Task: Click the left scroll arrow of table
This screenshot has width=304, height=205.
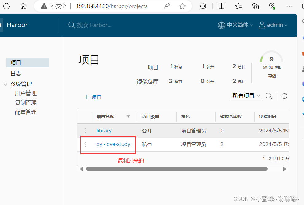Action: (82, 169)
